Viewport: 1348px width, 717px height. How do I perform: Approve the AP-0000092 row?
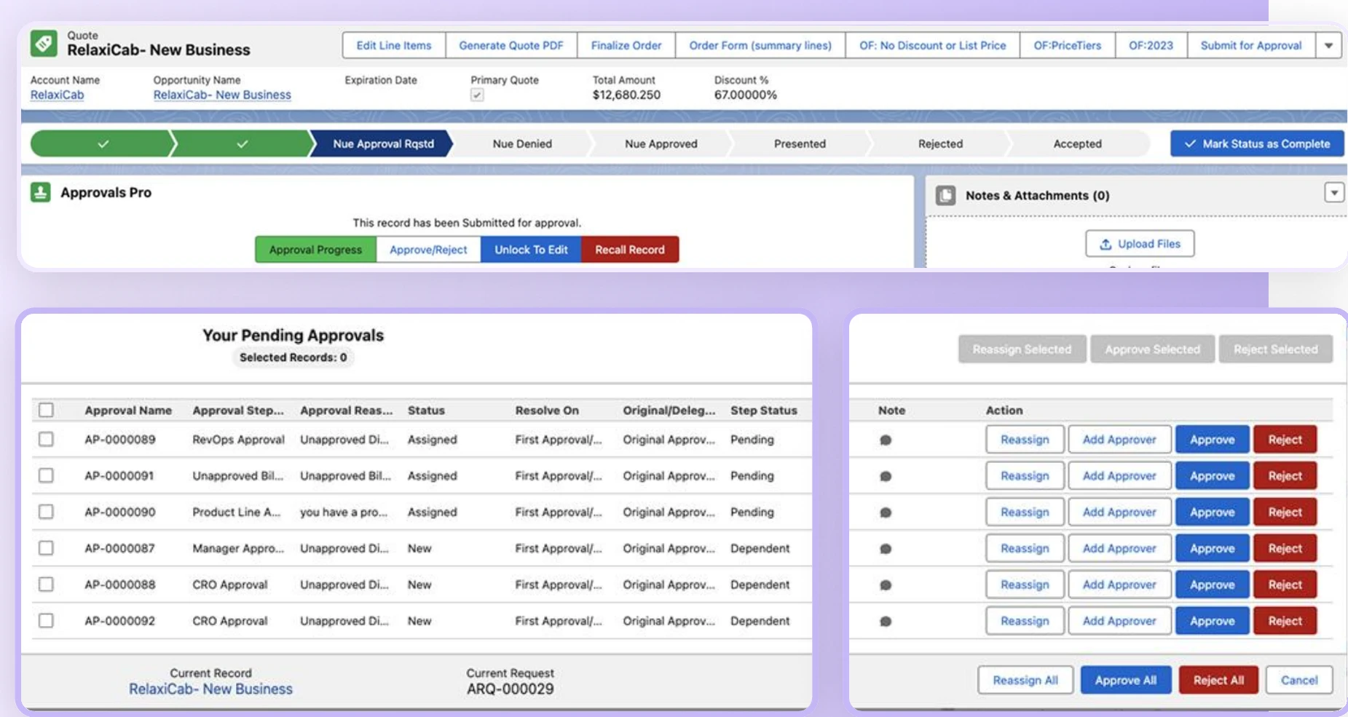[x=1213, y=621]
